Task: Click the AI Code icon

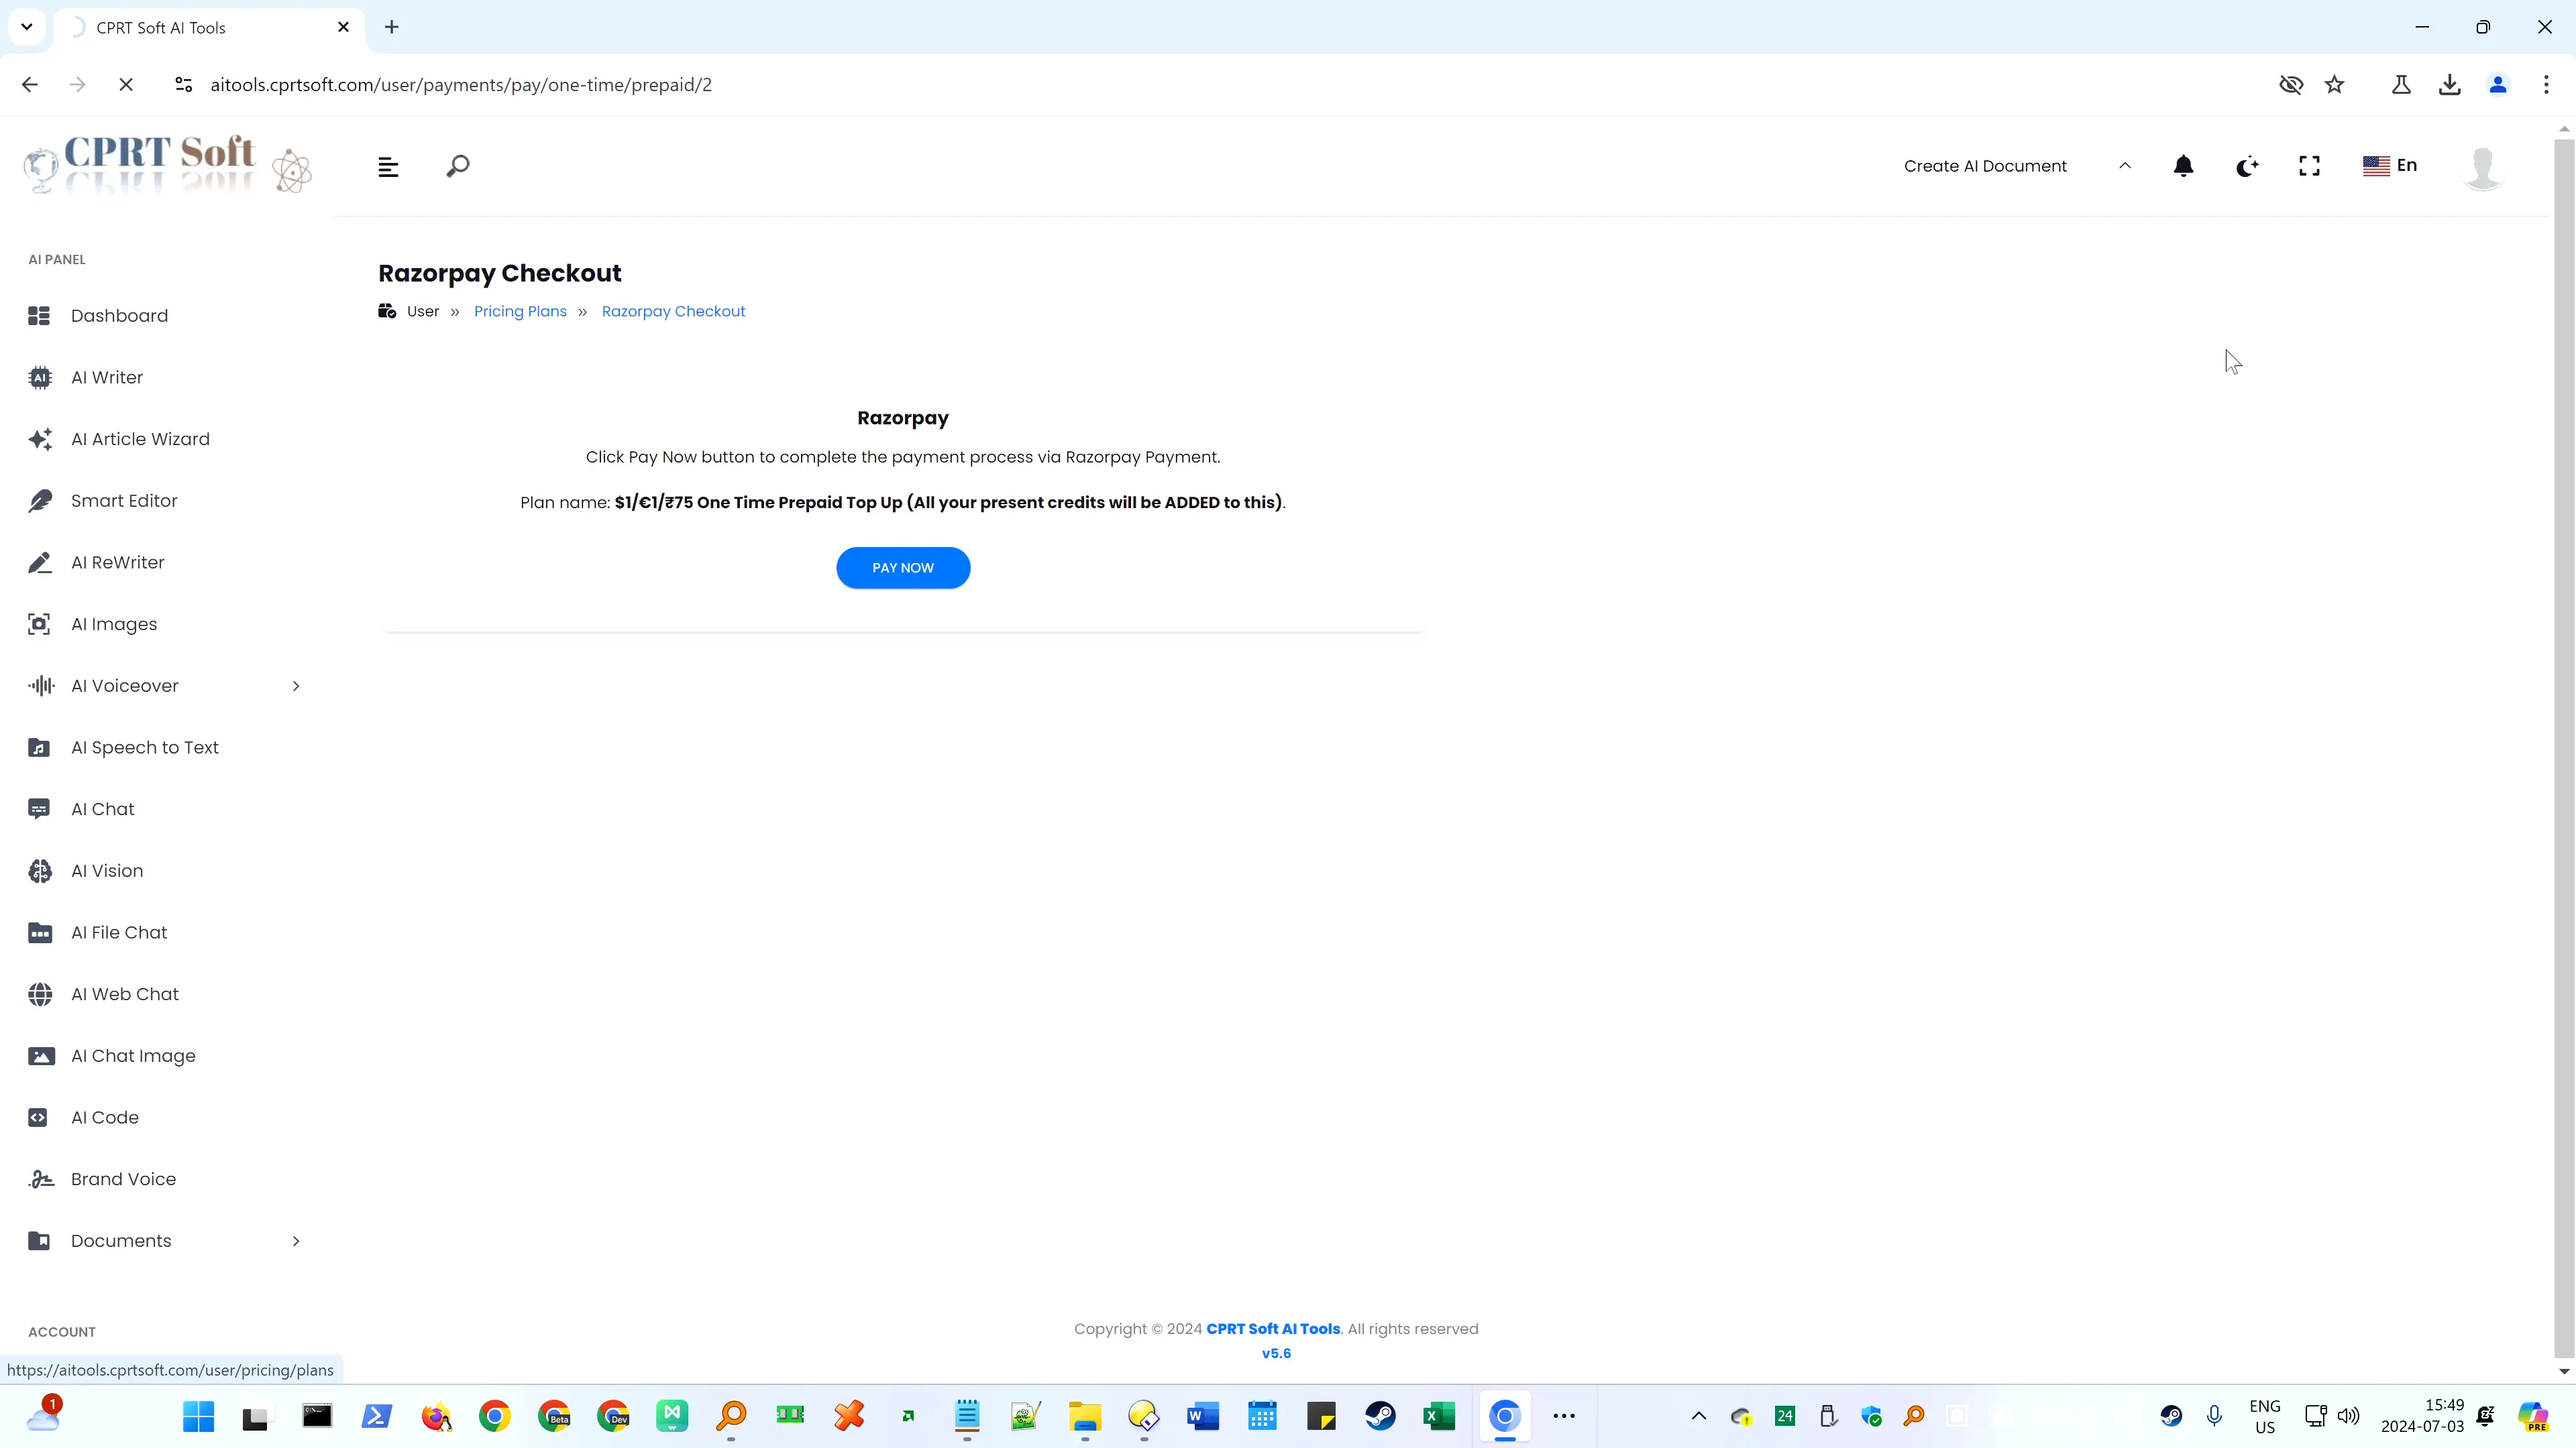Action: point(38,1118)
